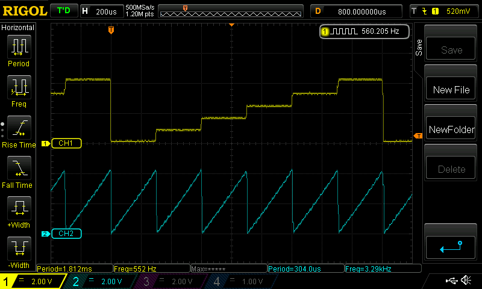Choose the Fall Time measurement icon
The height and width of the screenshot is (289, 482).
point(19,169)
